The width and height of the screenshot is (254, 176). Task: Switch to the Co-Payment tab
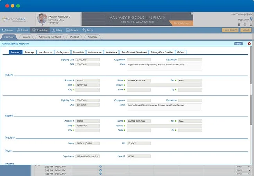click(x=63, y=52)
